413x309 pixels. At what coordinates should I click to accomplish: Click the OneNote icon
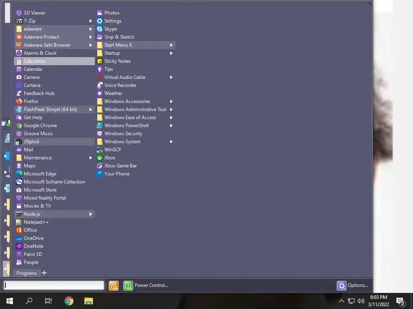[x=19, y=246]
